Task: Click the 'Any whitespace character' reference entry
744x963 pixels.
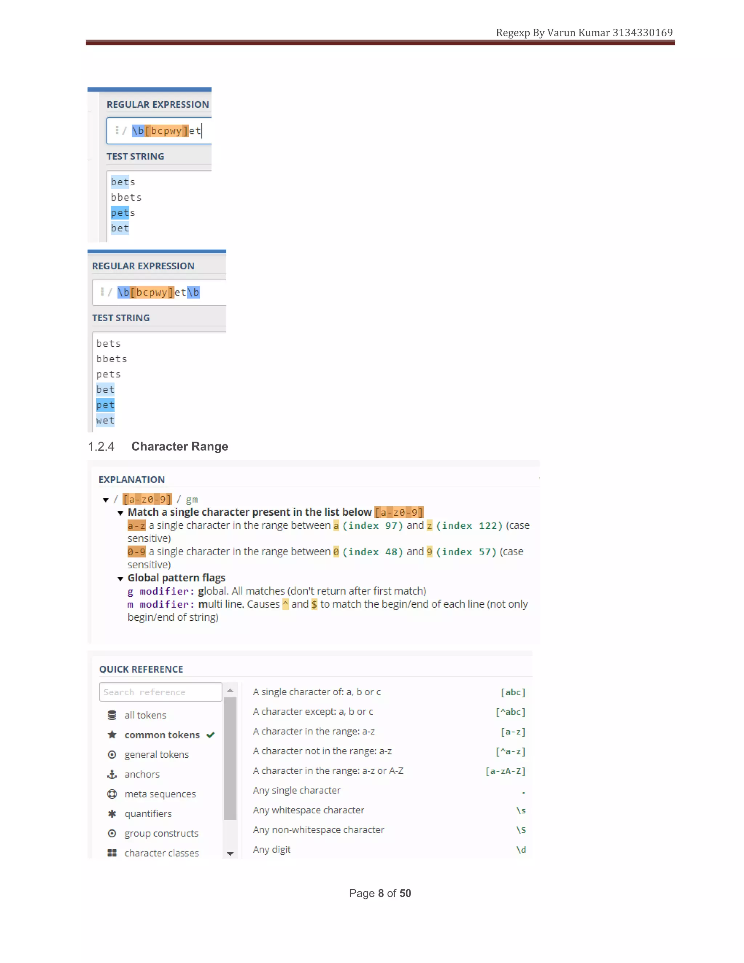Action: 308,810
